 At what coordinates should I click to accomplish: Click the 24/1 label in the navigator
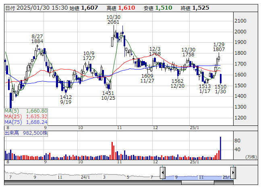point(85,177)
